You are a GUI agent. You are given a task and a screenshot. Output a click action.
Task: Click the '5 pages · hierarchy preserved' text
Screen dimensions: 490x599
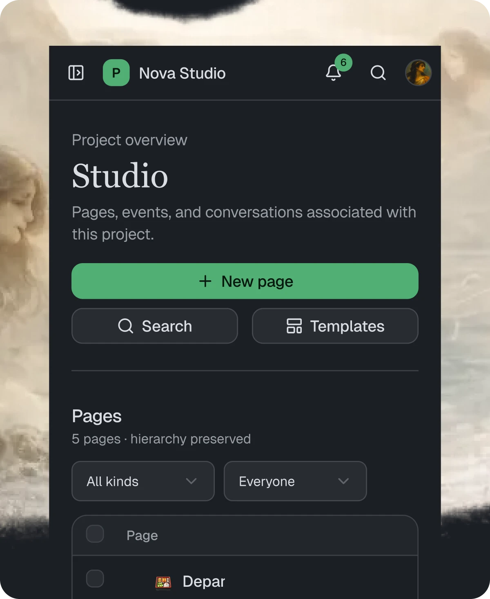tap(161, 439)
